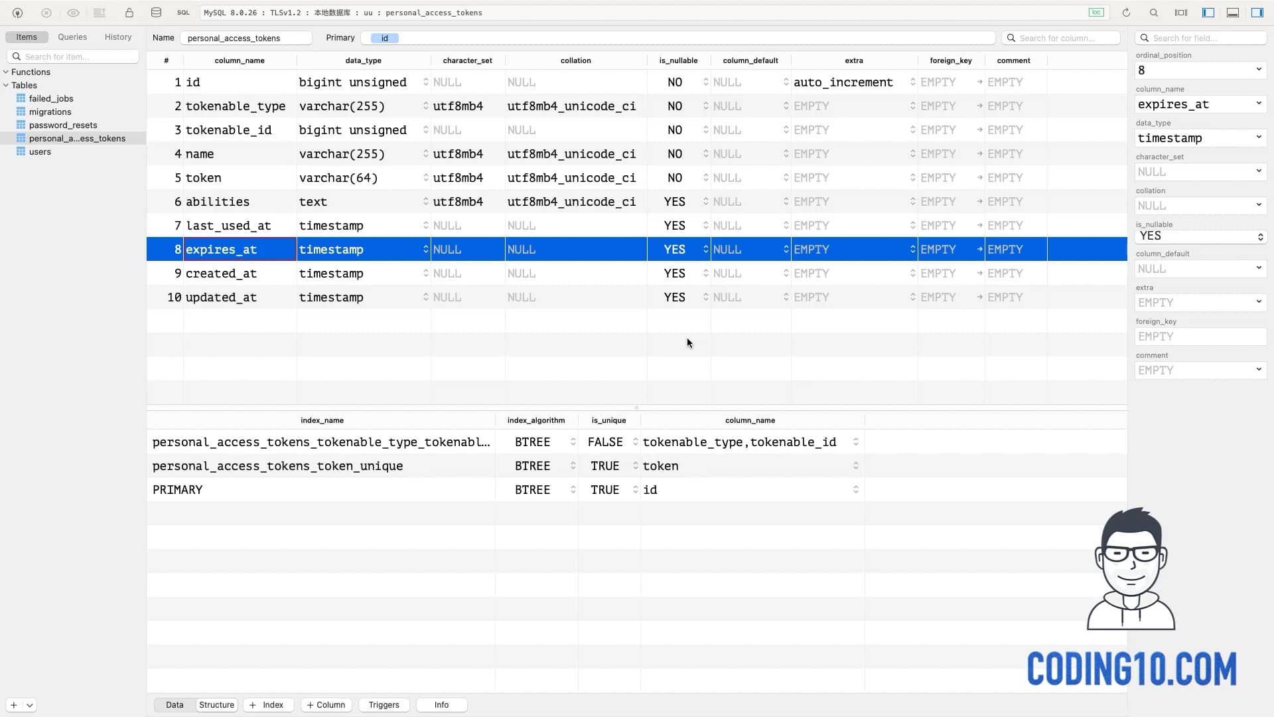Toggle the left sidebar panel
Image resolution: width=1274 pixels, height=717 pixels.
pyautogui.click(x=1208, y=13)
